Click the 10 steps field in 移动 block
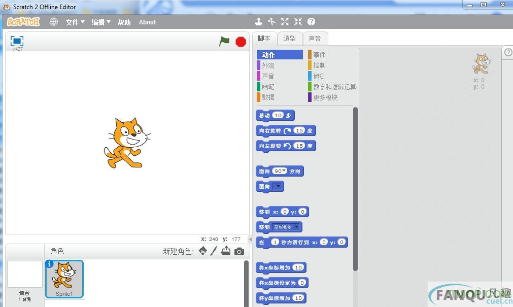Image resolution: width=513 pixels, height=307 pixels. pos(278,115)
